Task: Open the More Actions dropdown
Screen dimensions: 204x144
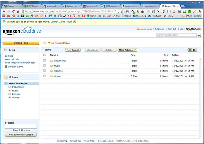Action: (x=127, y=50)
